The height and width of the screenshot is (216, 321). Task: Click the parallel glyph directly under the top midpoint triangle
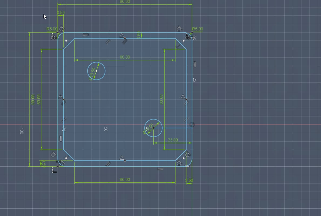point(125,42)
